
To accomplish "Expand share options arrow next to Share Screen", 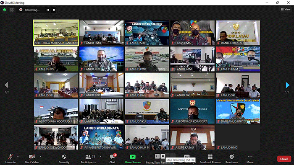I will [141, 157].
